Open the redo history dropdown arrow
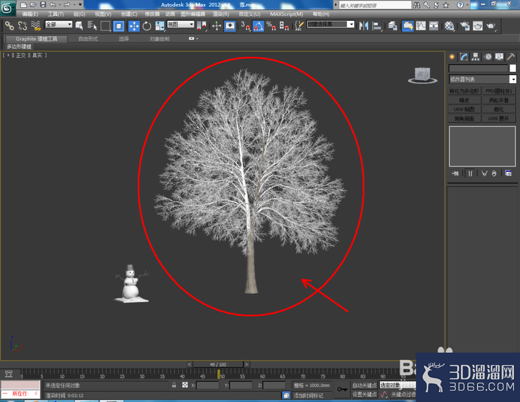The height and width of the screenshot is (402, 520). (74, 5)
